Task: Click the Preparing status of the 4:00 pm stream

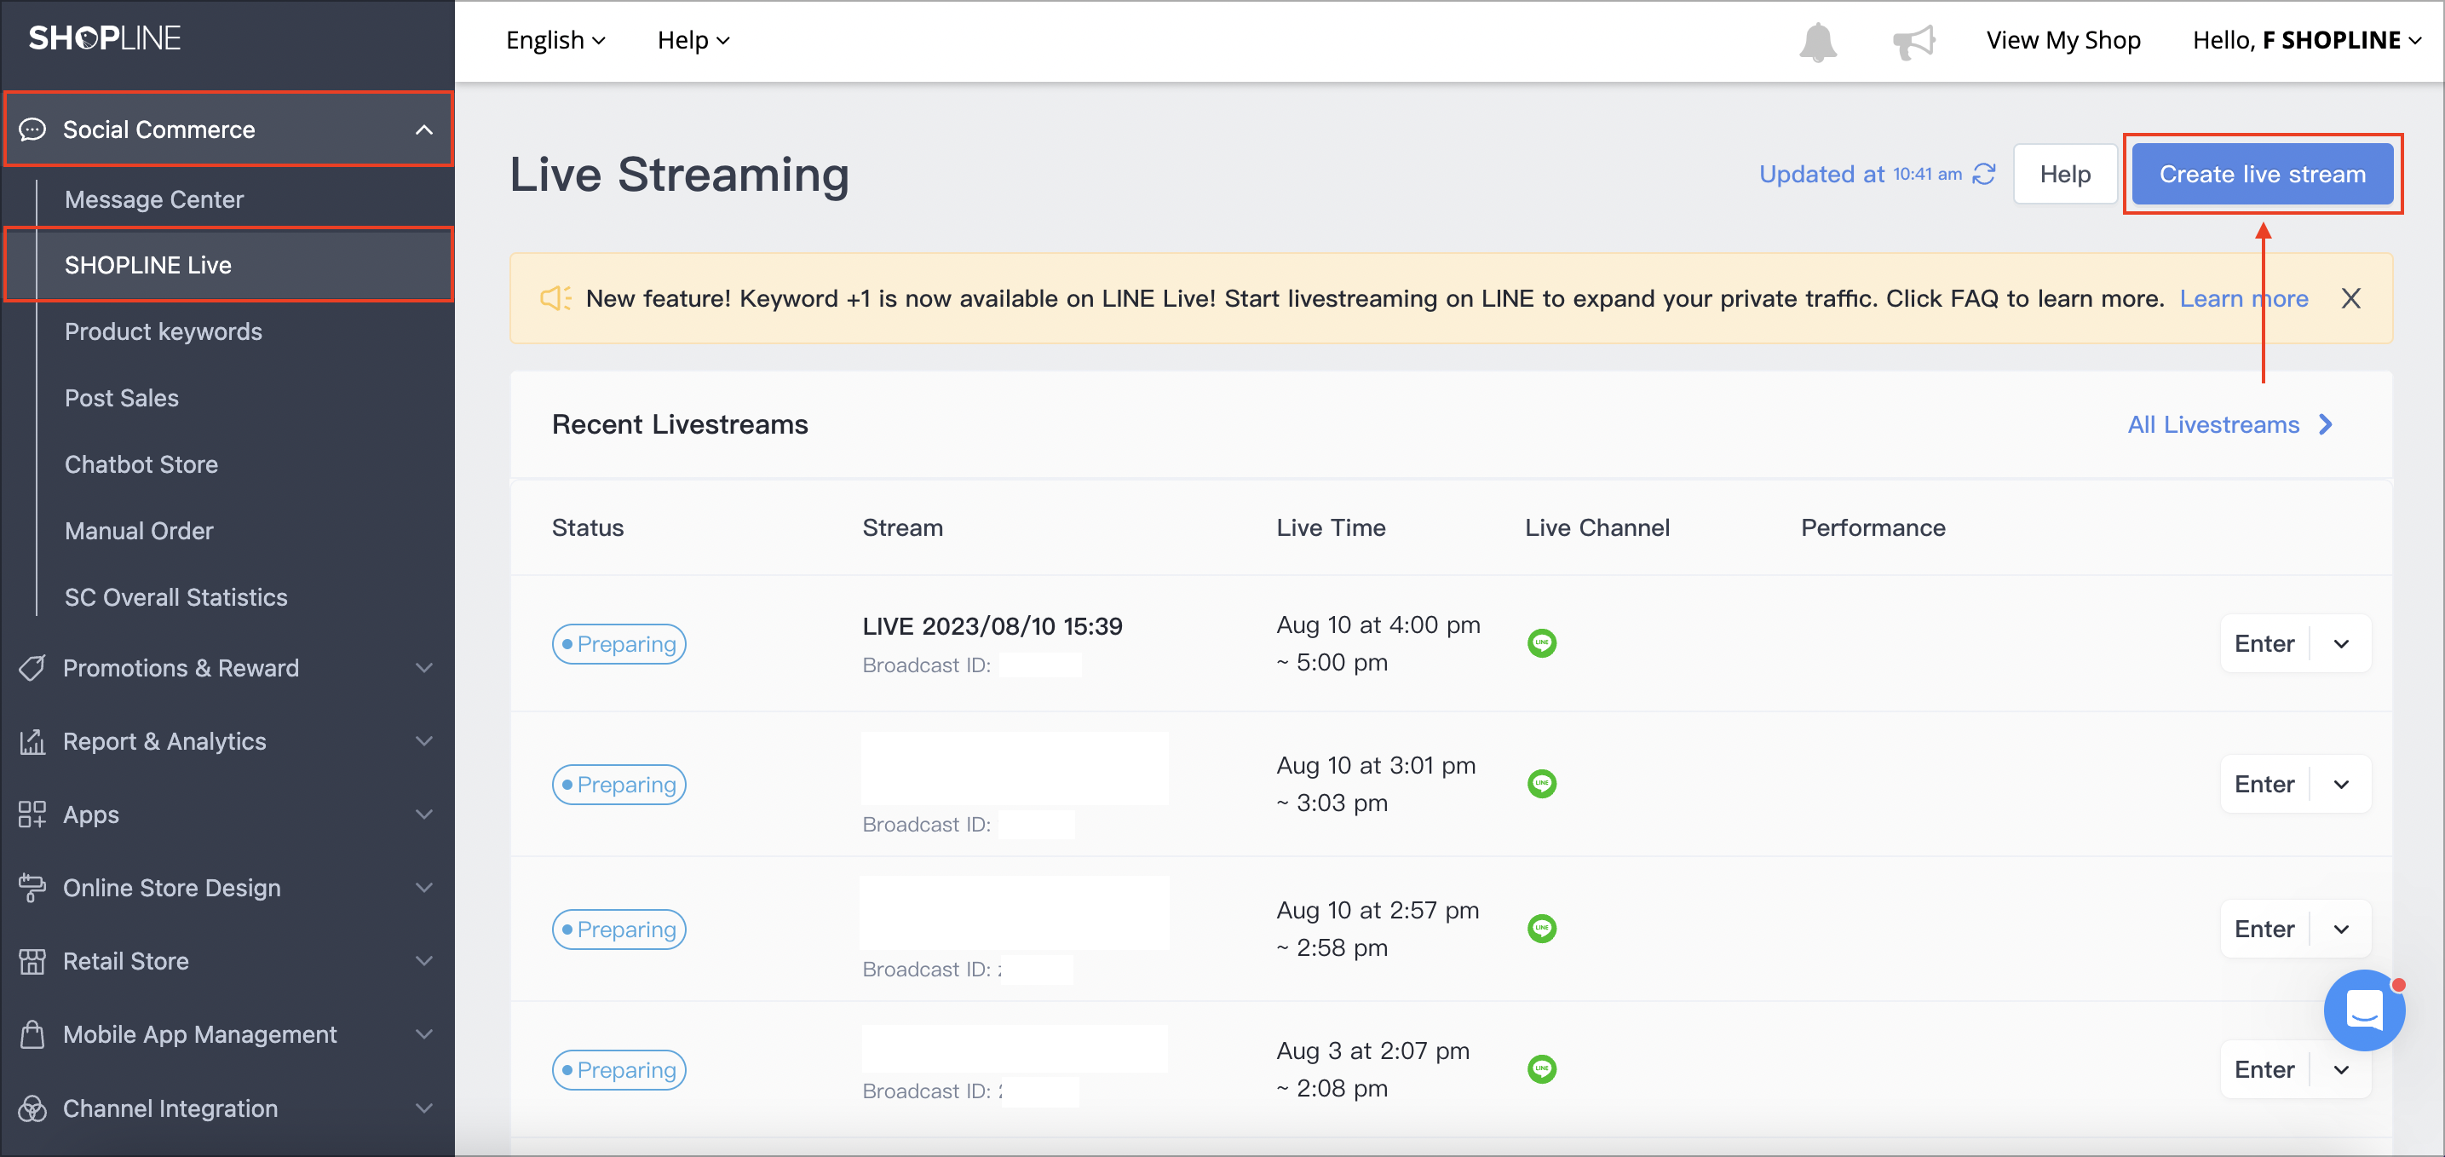Action: (x=618, y=643)
